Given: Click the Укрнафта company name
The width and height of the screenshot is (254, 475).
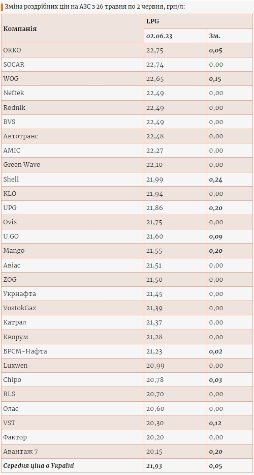Looking at the screenshot, I should 20,294.
